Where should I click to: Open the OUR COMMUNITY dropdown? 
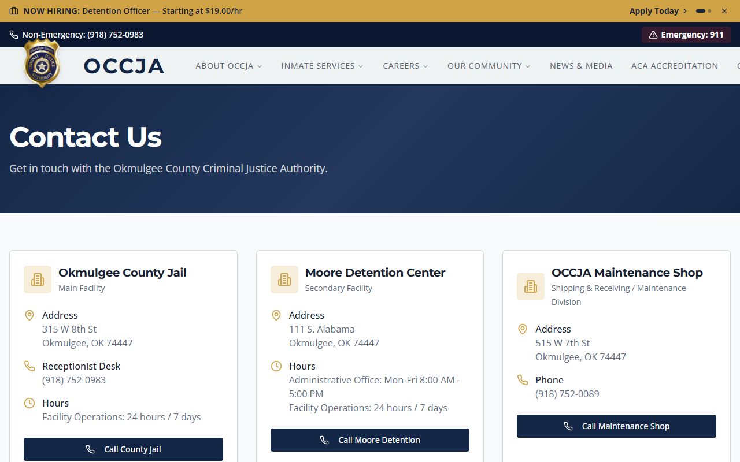489,66
